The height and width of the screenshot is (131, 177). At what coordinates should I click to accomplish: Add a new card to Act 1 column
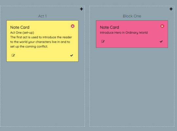pyautogui.click(x=81, y=9)
